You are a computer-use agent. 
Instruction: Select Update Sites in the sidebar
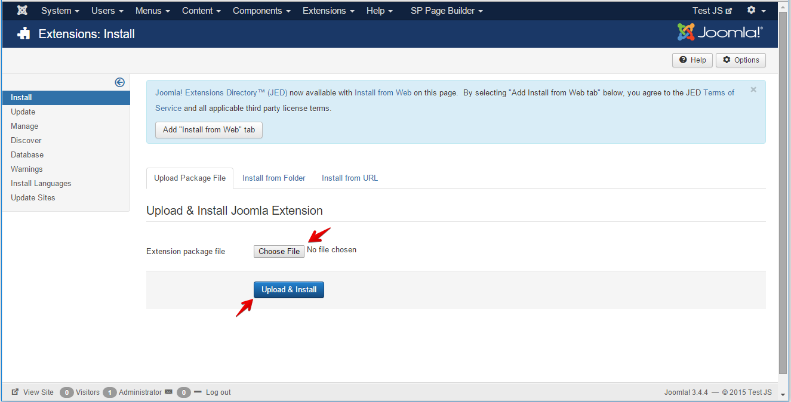tap(33, 197)
